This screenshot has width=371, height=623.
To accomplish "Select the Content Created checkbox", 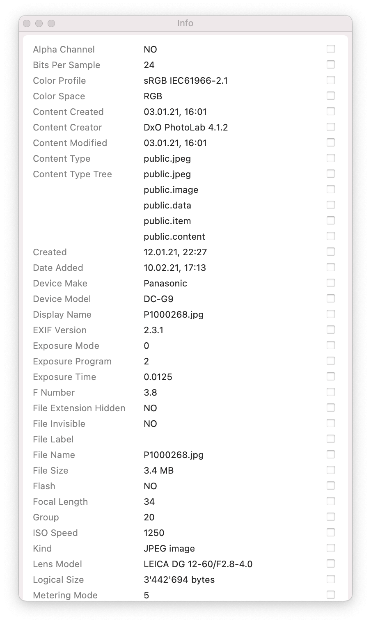I will [x=330, y=111].
